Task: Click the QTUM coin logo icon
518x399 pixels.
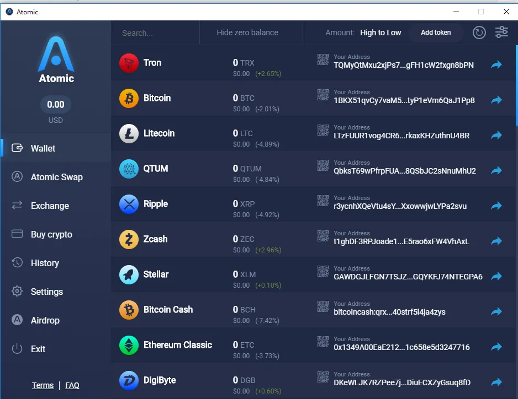Action: click(129, 169)
